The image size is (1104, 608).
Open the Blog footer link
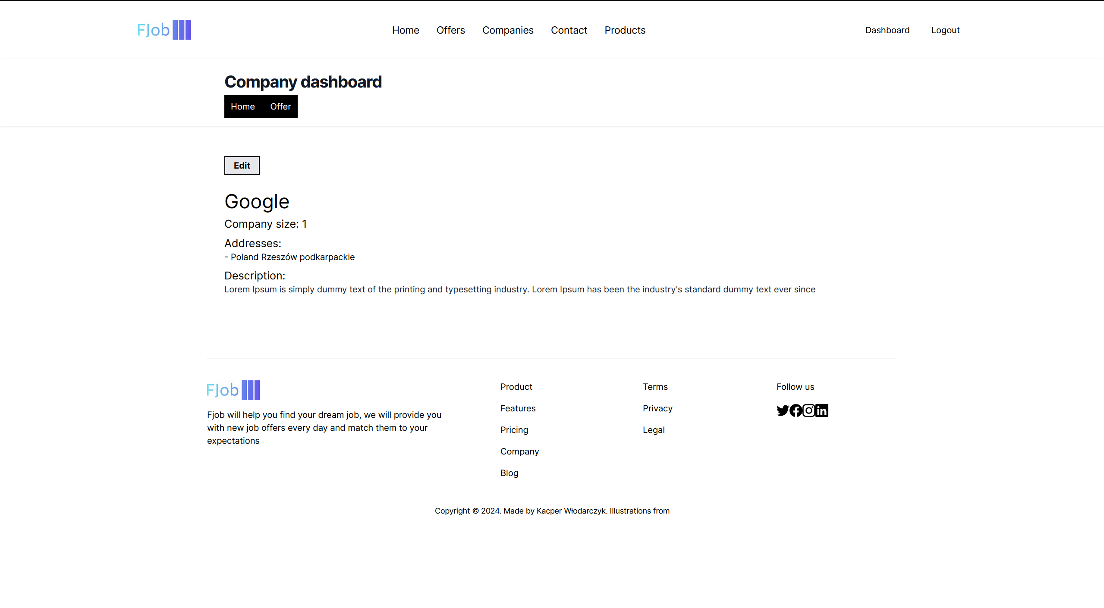[509, 473]
